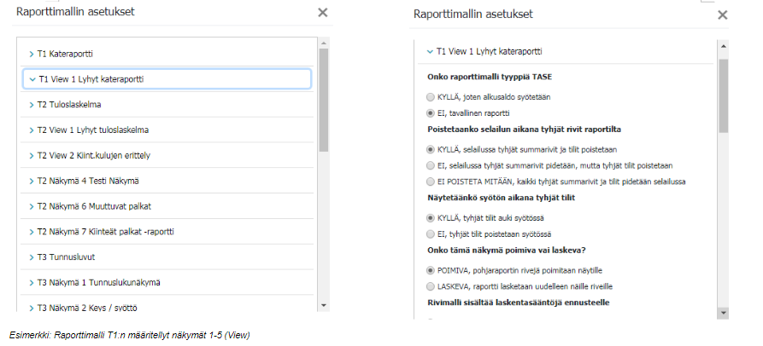Select KYLLÄ, joten alkusaldo syötetään radio

[x=430, y=97]
